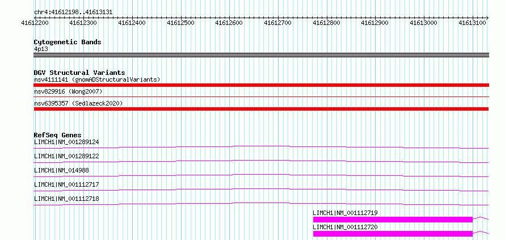Select the Cytogenetic Bands track title

point(68,42)
